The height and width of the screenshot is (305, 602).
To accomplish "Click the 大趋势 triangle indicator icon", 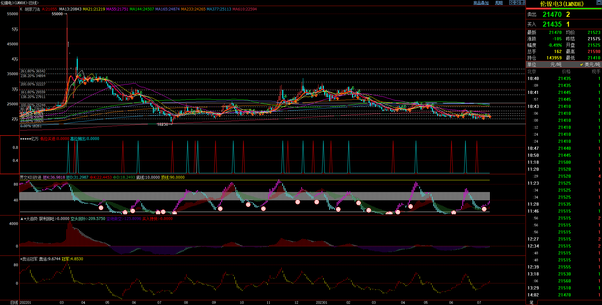I will coord(22,219).
